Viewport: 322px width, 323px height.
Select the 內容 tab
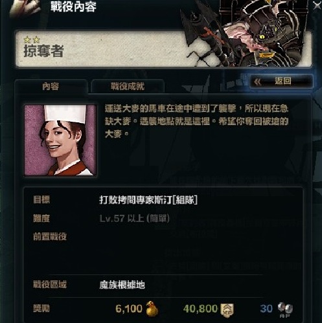coord(51,86)
